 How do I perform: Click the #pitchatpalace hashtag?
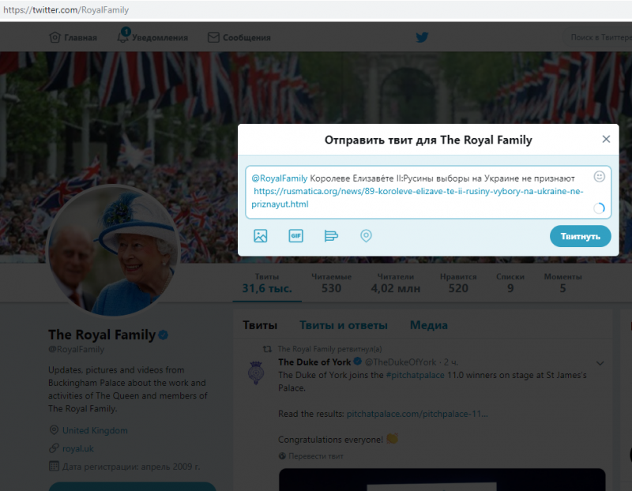tap(416, 375)
